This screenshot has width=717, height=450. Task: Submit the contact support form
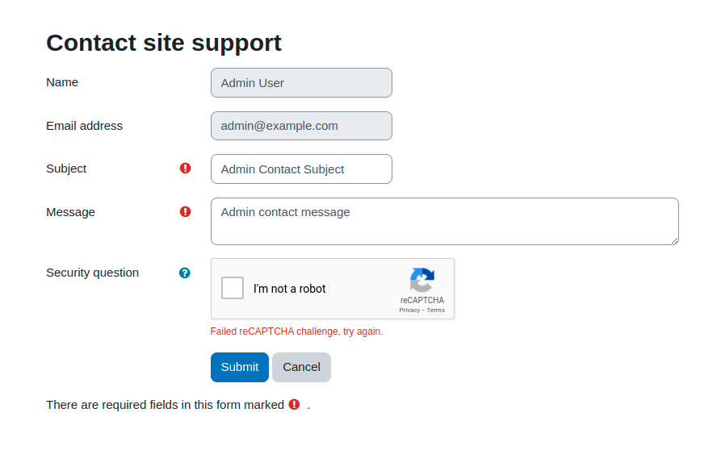pyautogui.click(x=240, y=367)
